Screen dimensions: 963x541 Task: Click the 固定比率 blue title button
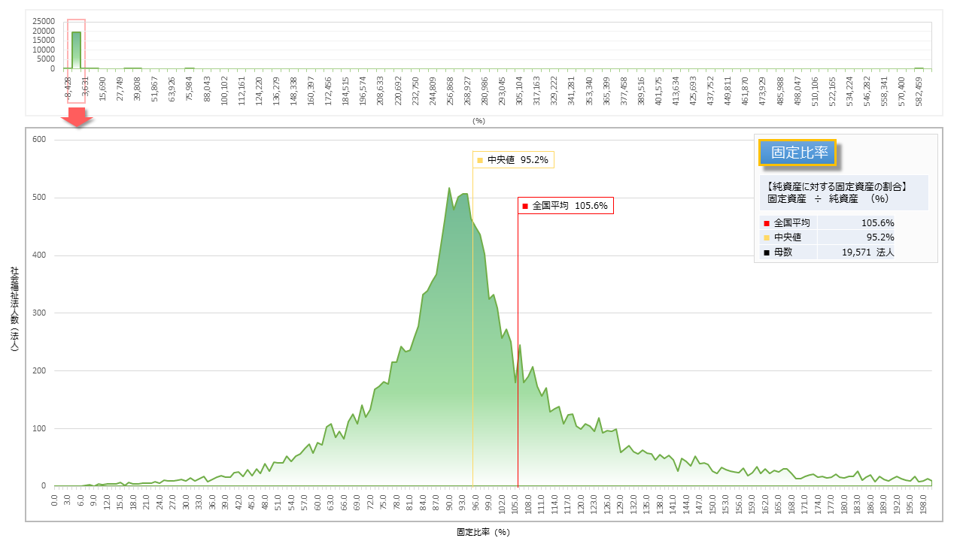coord(797,153)
